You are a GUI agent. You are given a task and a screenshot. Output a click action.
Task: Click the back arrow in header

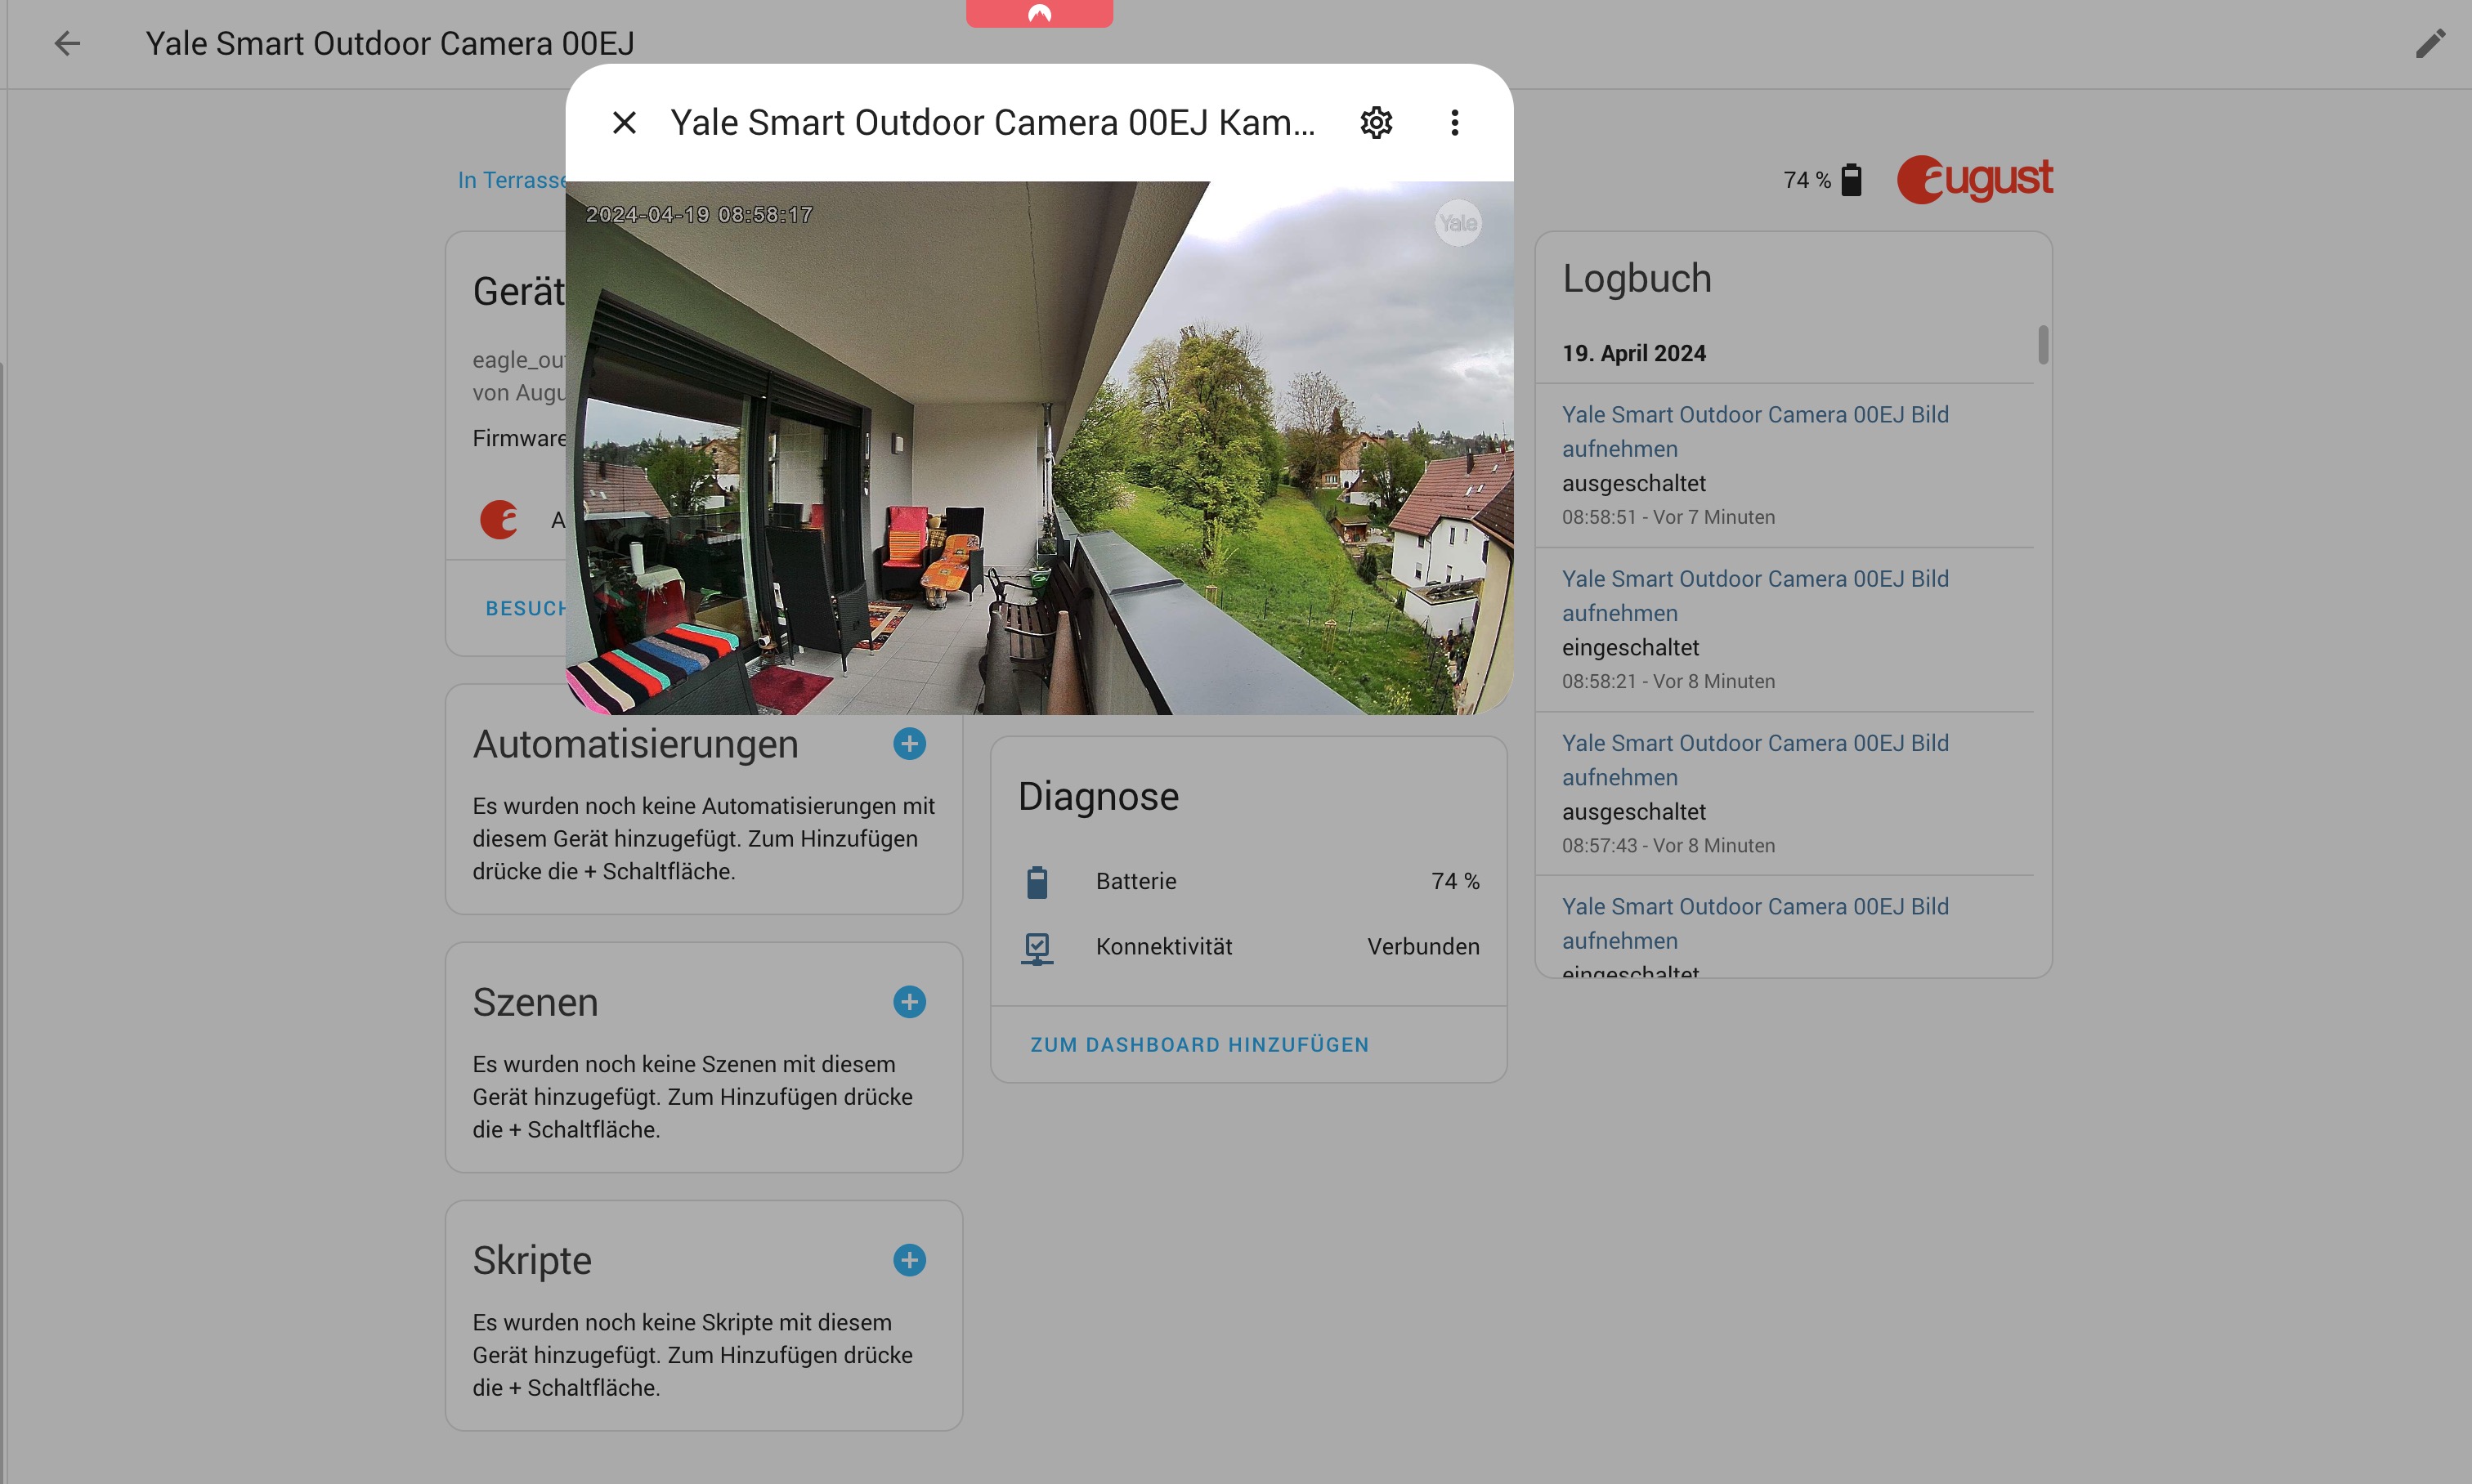point(67,43)
